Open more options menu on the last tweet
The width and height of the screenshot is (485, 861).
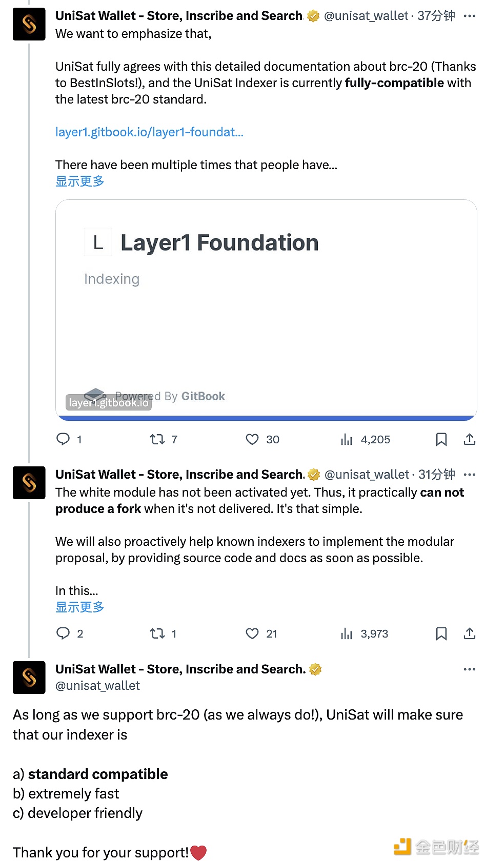(469, 669)
